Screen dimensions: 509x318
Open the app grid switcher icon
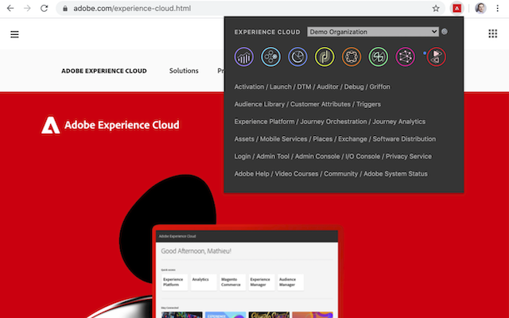[493, 33]
